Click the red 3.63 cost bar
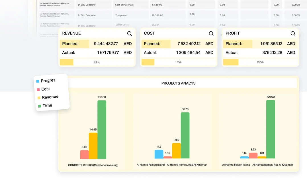This screenshot has width=307, height=181. click(253, 156)
